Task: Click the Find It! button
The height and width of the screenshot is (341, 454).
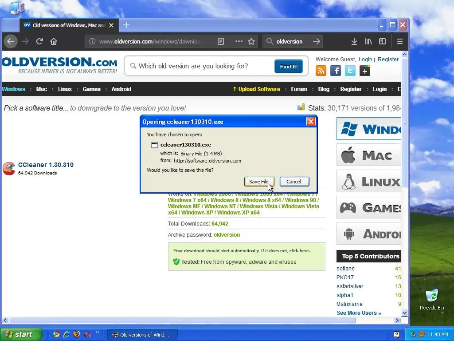Action: coord(288,67)
